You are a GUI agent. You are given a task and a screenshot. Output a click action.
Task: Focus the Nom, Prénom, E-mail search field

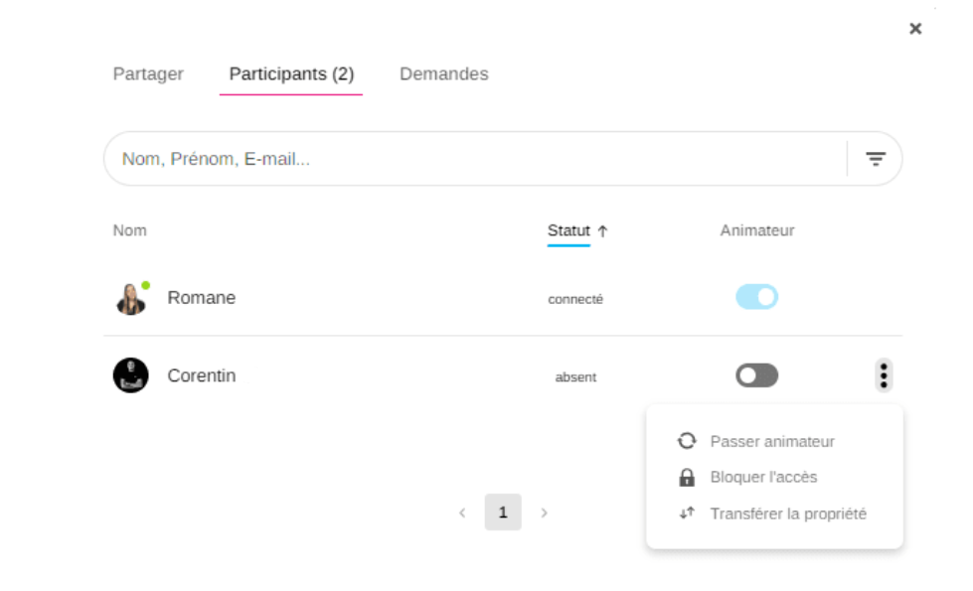(467, 159)
